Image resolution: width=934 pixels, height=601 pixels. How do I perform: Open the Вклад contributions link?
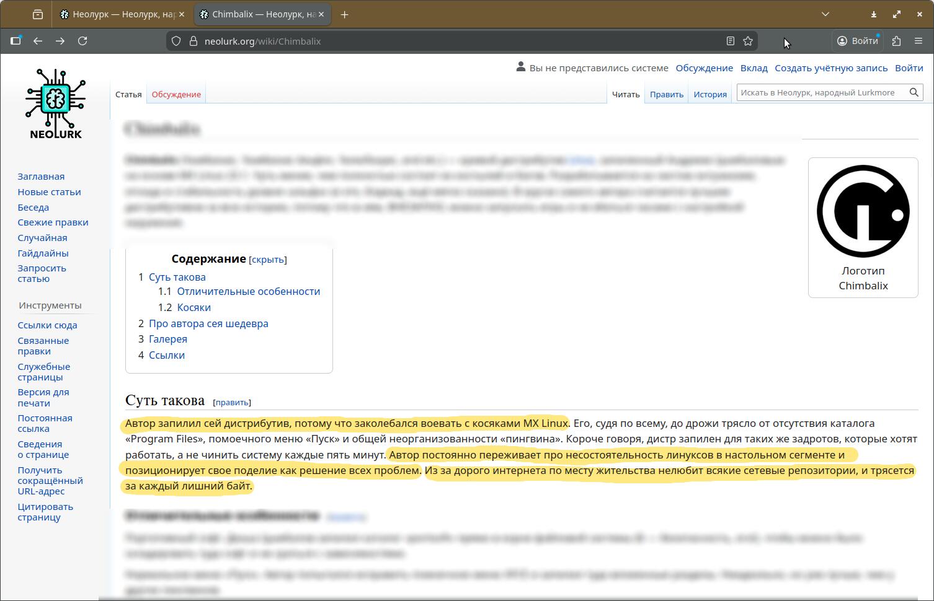754,68
